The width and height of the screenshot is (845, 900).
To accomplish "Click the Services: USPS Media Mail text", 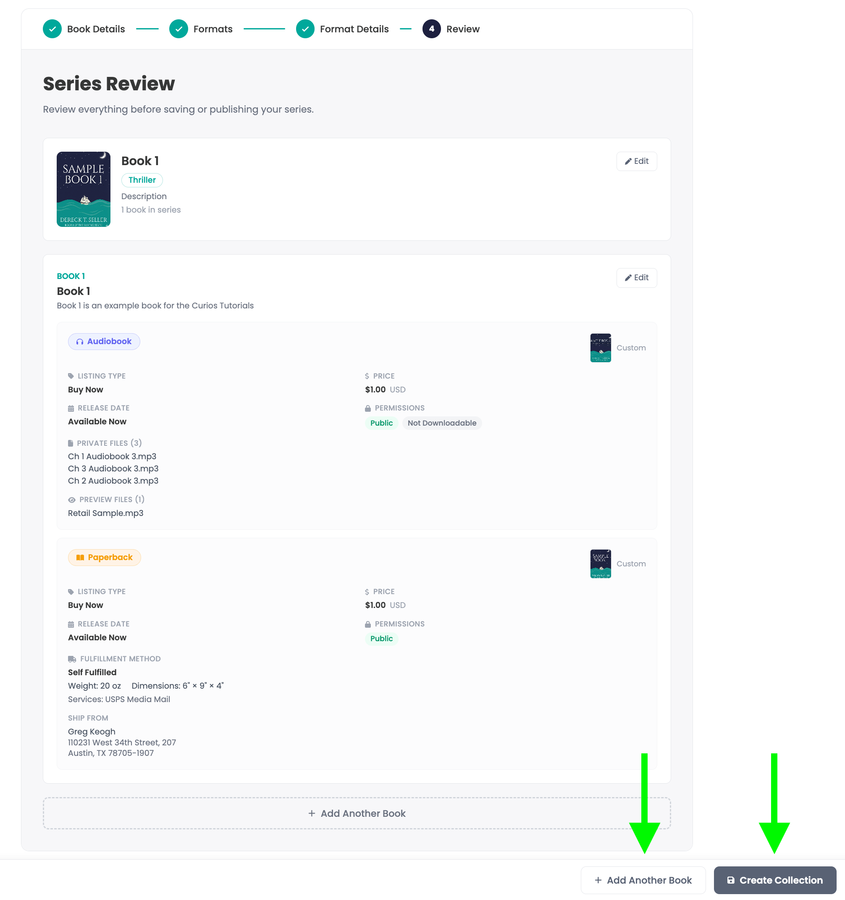I will click(119, 699).
